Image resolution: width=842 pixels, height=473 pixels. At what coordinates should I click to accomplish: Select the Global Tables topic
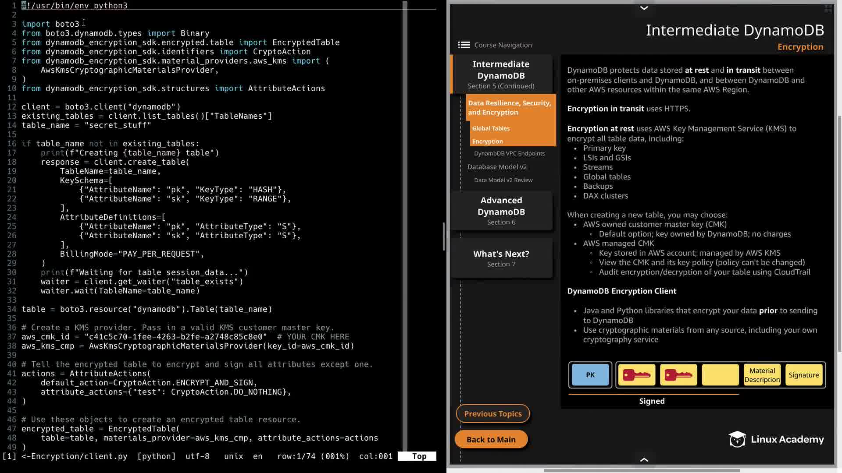491,128
